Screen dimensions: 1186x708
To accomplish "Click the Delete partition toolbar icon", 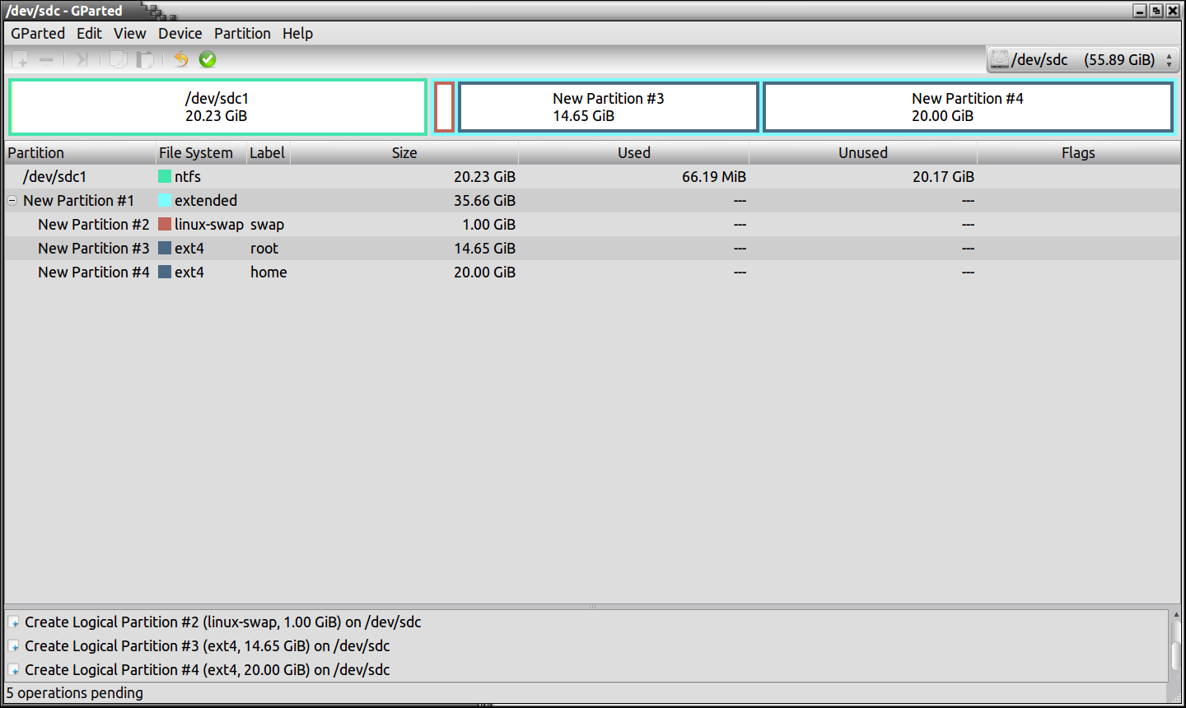I will (46, 59).
